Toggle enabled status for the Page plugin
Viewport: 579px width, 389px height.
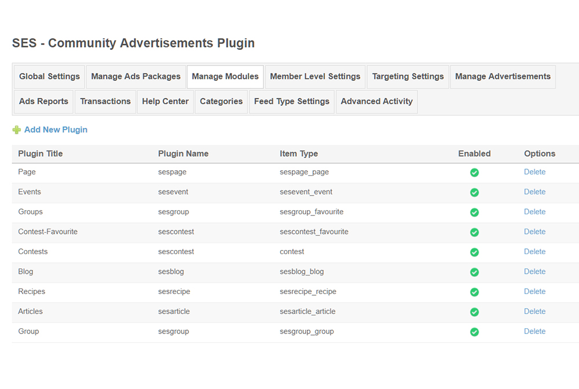click(x=474, y=173)
